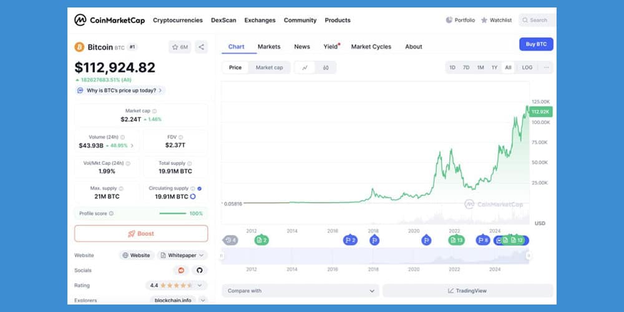The image size is (624, 312).
Task: Click the Vol/Mkt Cap (24h) info icon
Action: (x=128, y=163)
